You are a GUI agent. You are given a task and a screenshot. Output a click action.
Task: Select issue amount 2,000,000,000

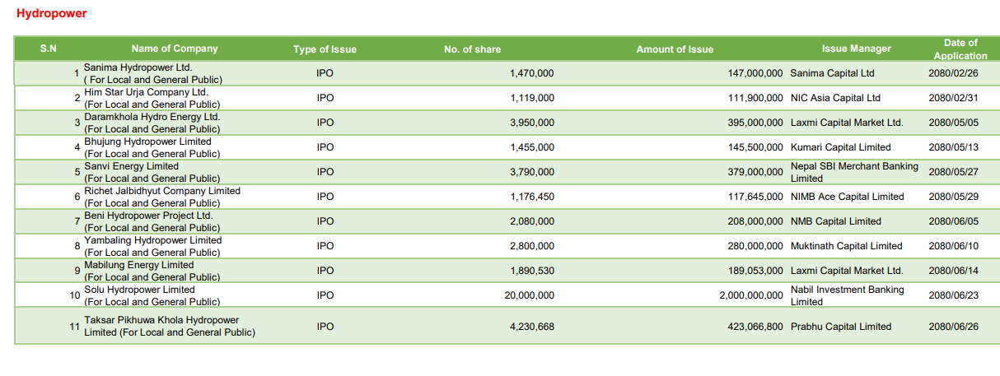[751, 295]
